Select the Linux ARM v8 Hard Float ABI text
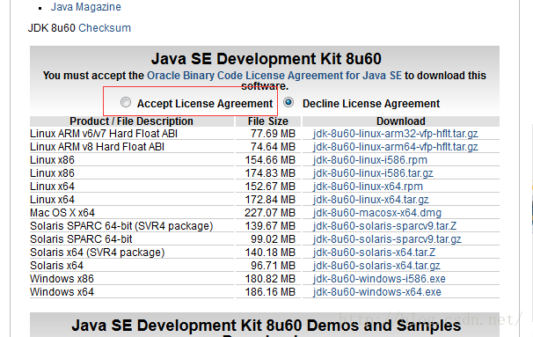The width and height of the screenshot is (533, 337). coord(98,147)
